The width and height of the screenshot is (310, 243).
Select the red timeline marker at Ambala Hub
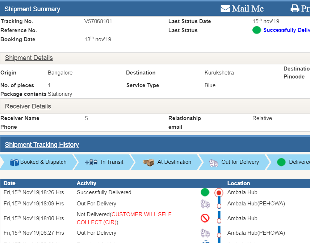[219, 192]
